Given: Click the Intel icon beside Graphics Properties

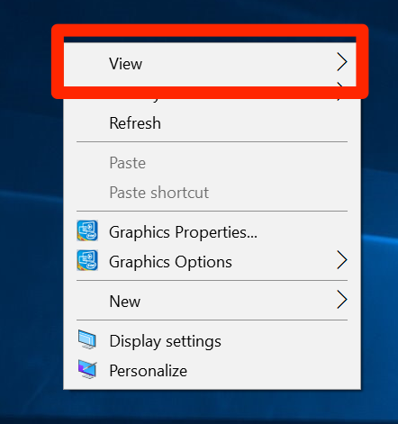Looking at the screenshot, I should pos(87,230).
